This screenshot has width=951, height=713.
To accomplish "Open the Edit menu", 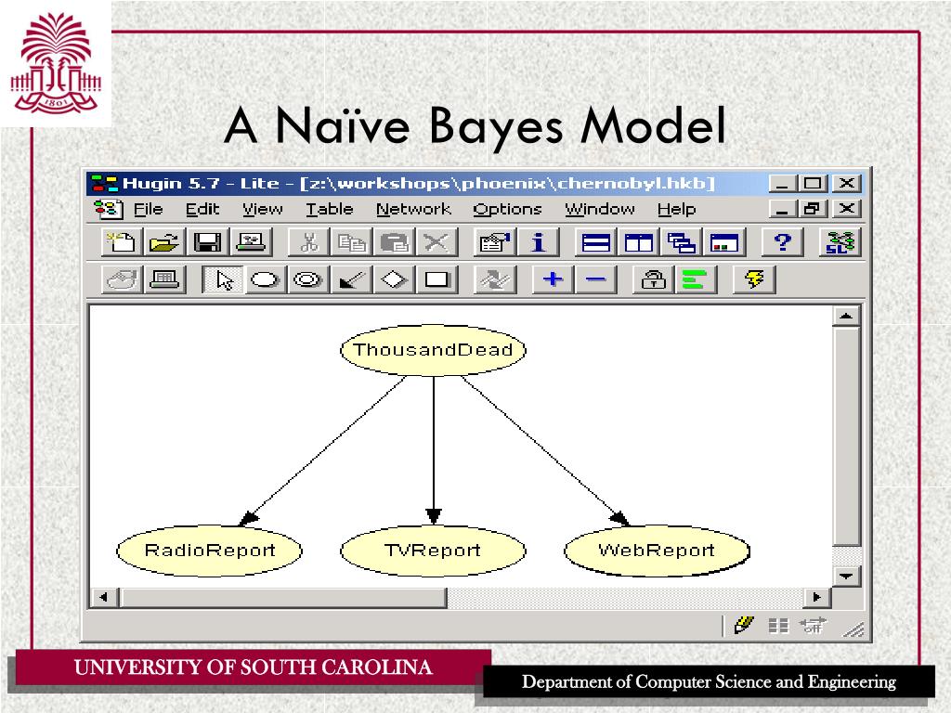I will tap(202, 209).
